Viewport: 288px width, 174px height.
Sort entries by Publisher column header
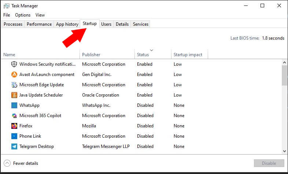tap(91, 55)
